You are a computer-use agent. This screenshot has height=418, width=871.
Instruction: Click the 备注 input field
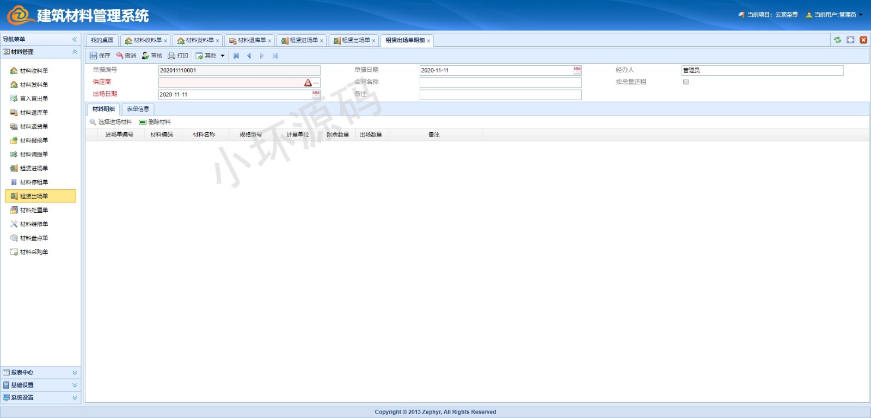pyautogui.click(x=500, y=95)
